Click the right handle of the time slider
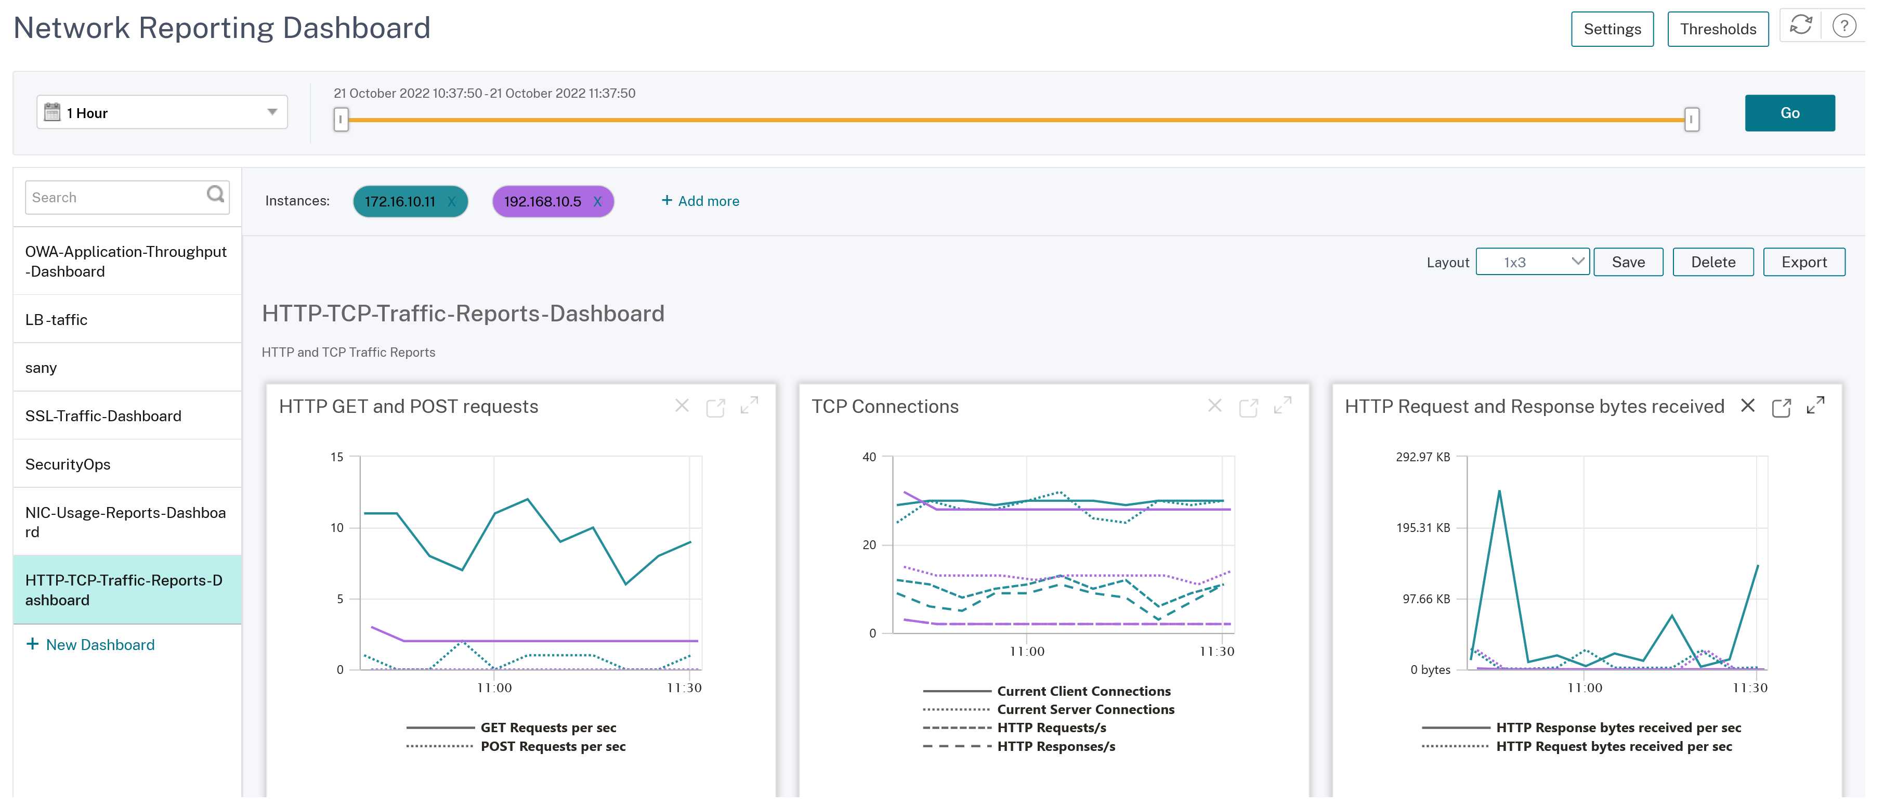 (1691, 119)
